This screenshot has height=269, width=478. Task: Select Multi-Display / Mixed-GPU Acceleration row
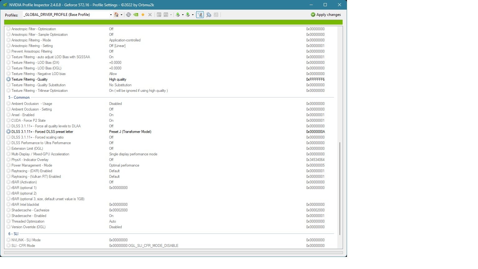pyautogui.click(x=171, y=154)
